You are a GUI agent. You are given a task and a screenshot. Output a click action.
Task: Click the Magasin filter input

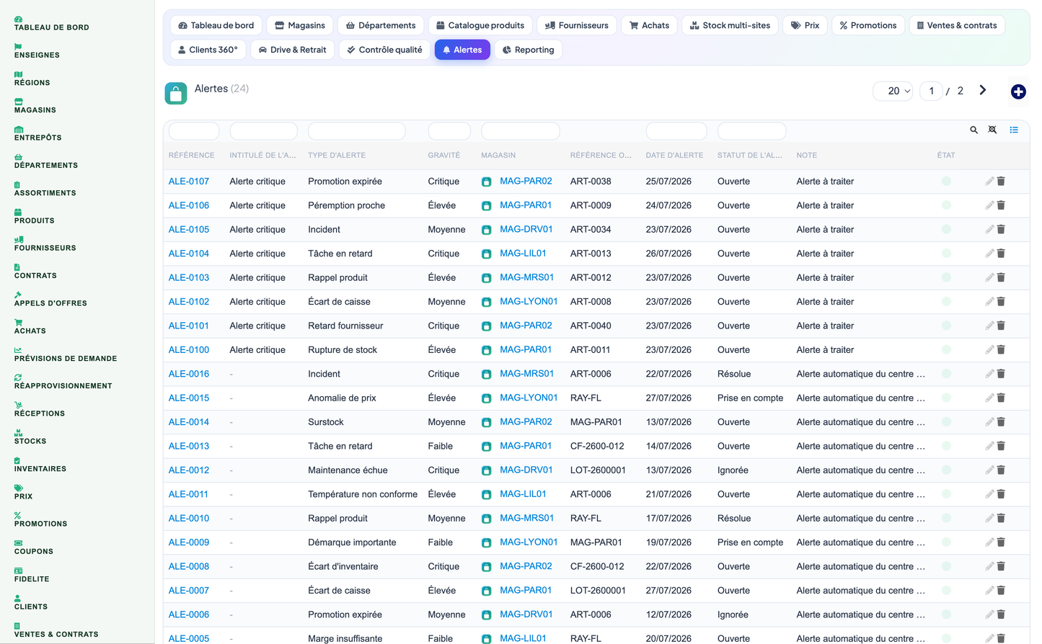[521, 131]
